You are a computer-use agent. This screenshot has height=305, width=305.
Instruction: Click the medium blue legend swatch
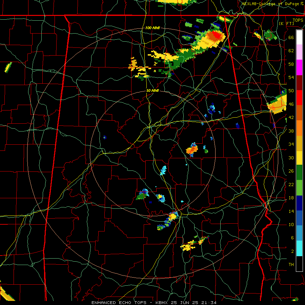coord(299,218)
